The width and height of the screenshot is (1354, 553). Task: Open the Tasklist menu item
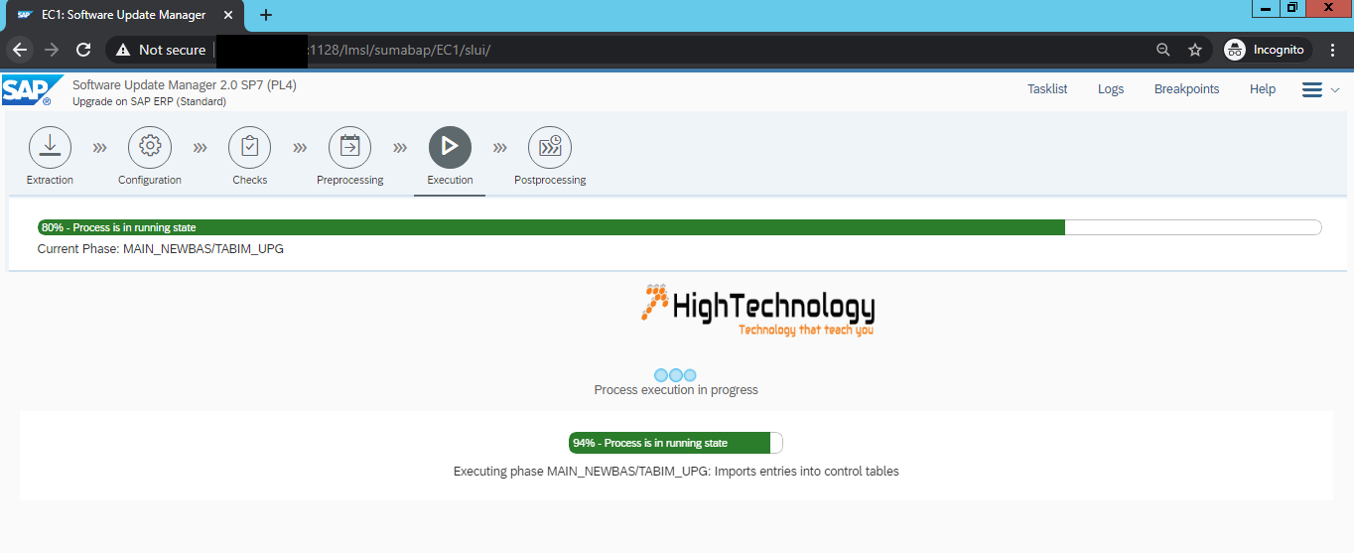(1047, 89)
